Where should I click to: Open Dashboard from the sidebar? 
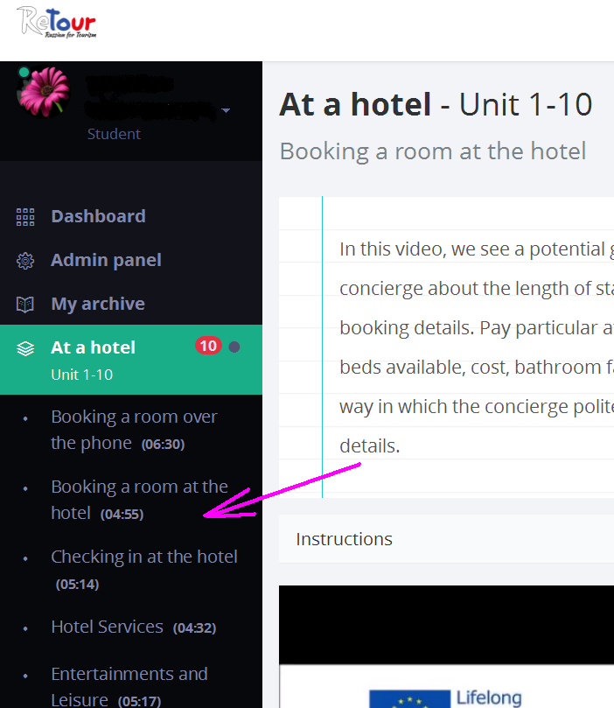[98, 216]
